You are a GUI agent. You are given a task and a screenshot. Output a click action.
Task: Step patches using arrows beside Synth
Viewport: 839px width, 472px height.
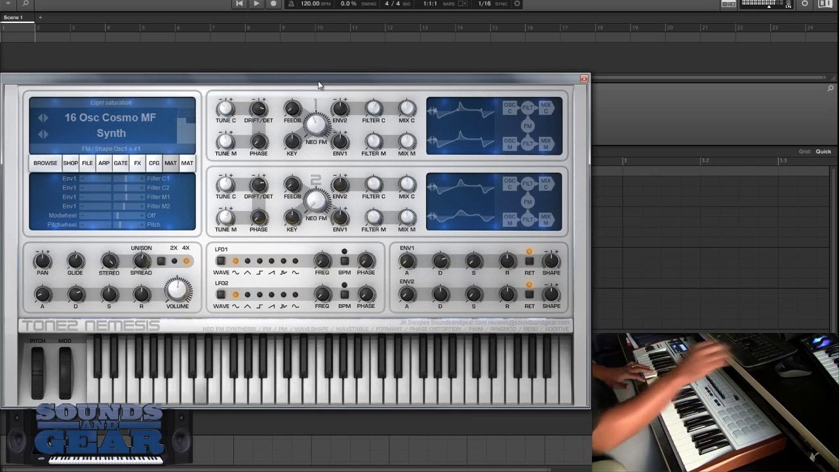click(43, 134)
